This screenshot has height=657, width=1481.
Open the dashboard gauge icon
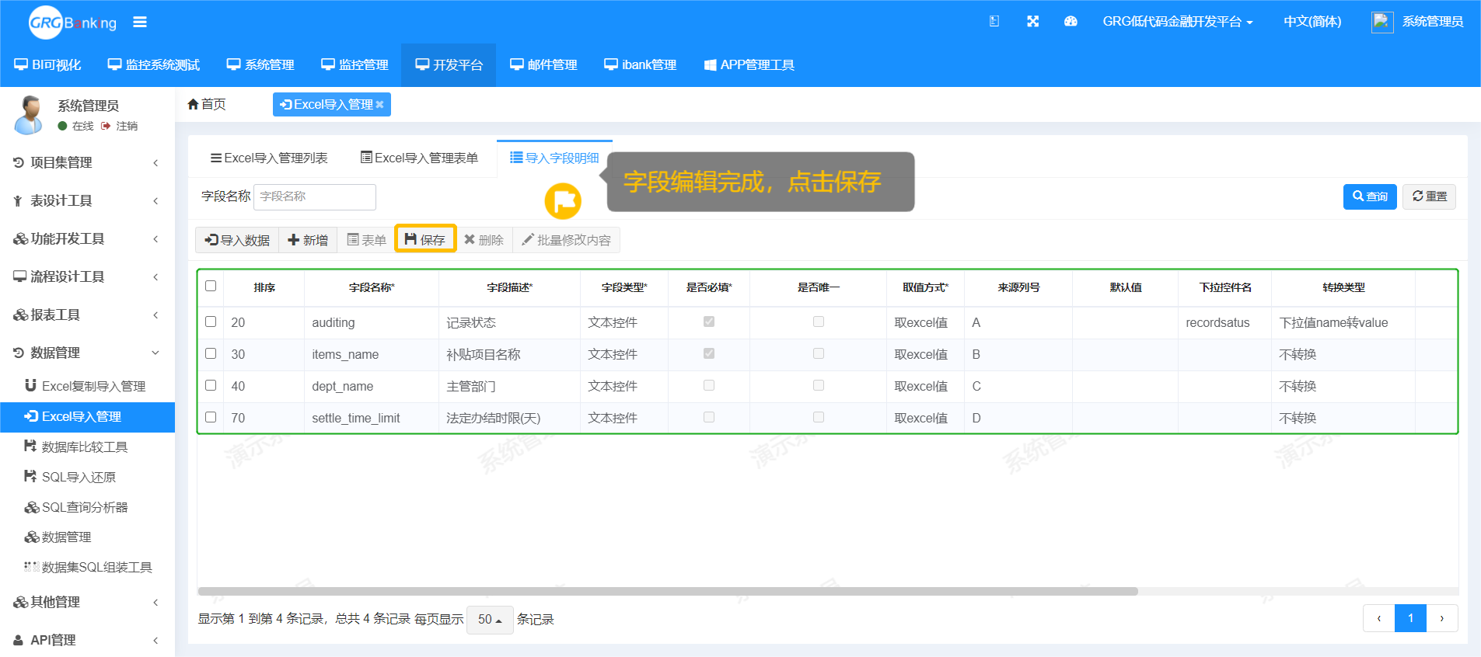click(1071, 22)
